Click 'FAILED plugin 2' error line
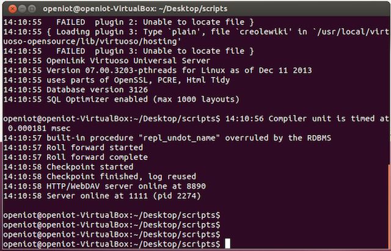391x251 pixels. click(x=129, y=22)
